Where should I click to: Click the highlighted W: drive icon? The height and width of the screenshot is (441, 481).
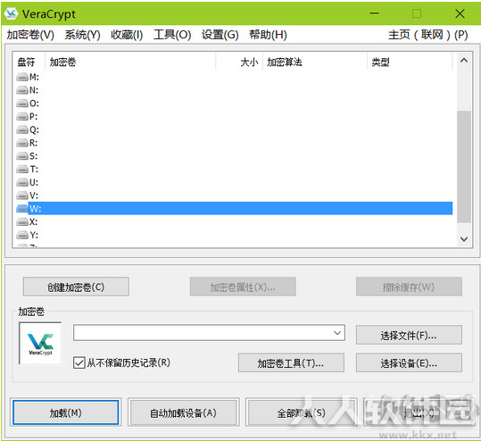22,209
